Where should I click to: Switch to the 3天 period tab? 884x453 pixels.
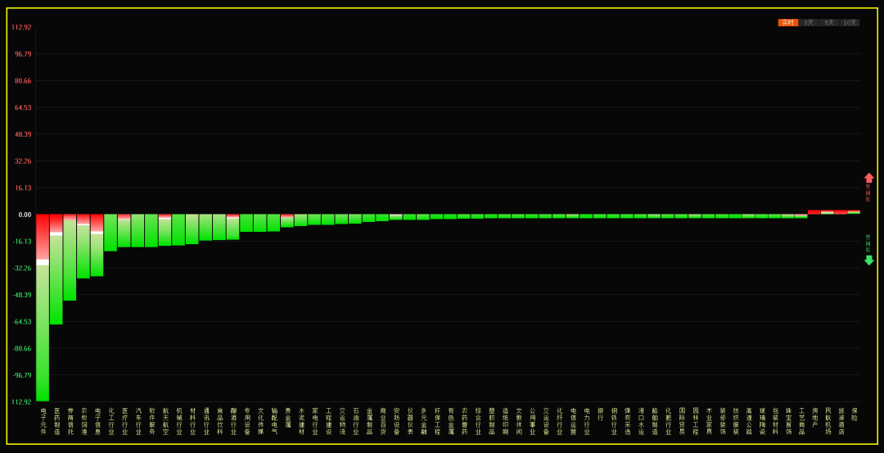809,23
